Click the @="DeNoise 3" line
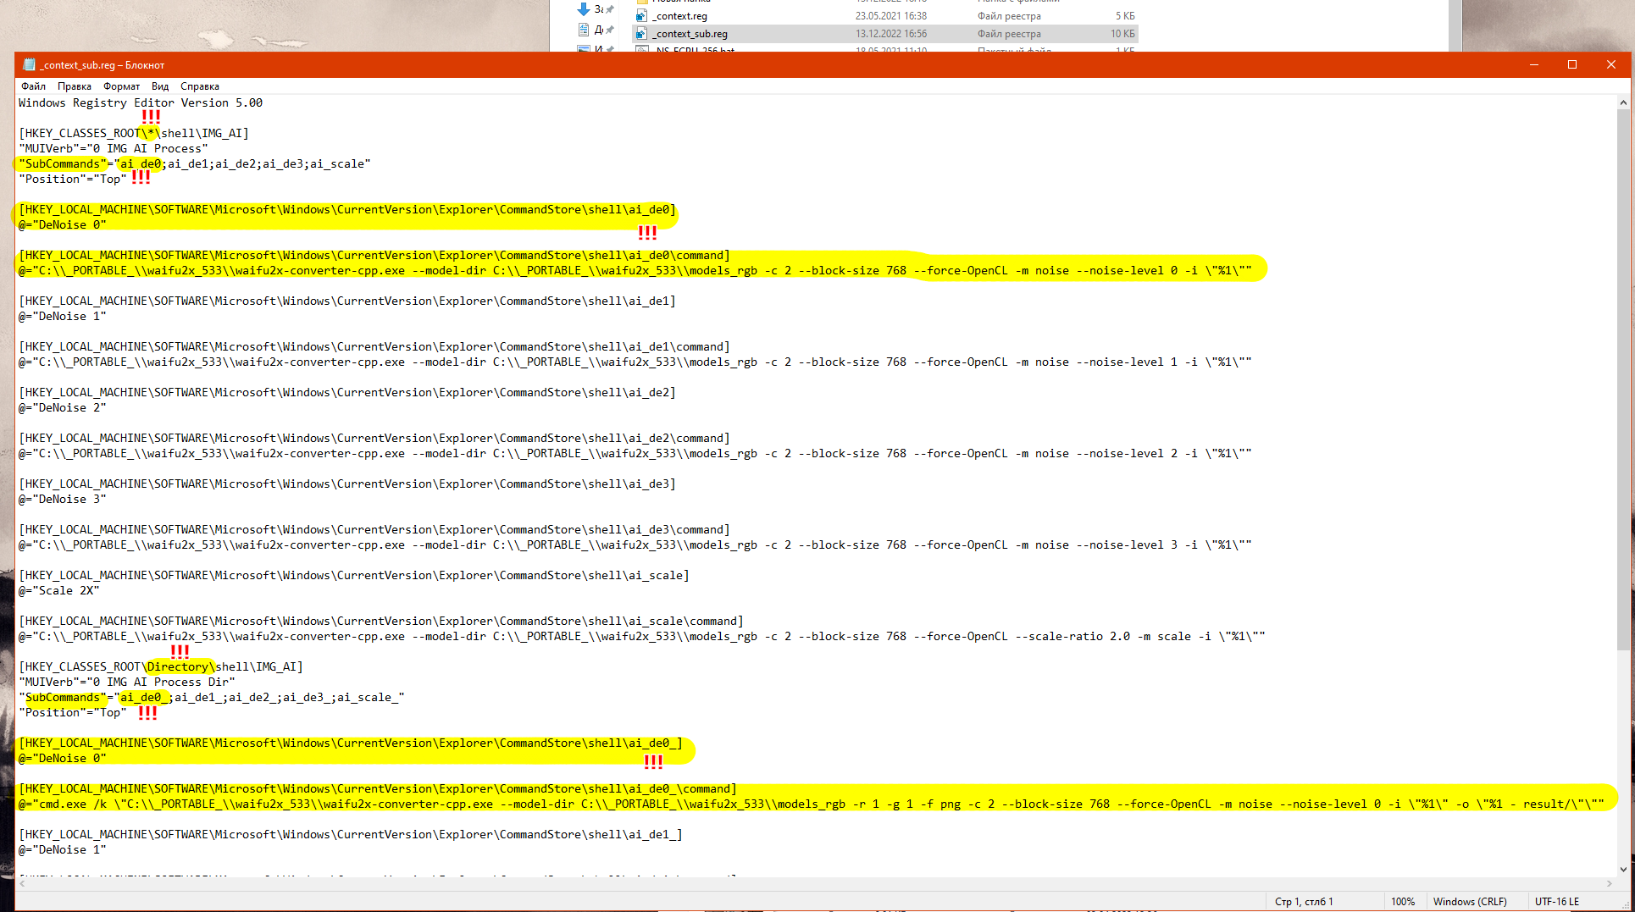Screen dimensions: 1635x912 63,500
